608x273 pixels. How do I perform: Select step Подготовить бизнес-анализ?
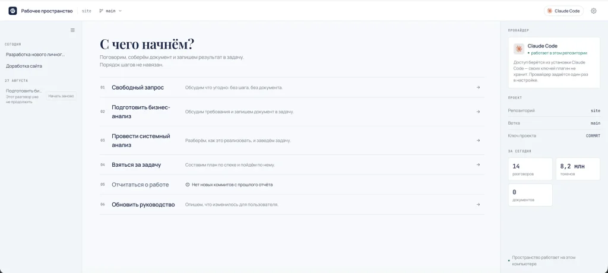(x=292, y=112)
